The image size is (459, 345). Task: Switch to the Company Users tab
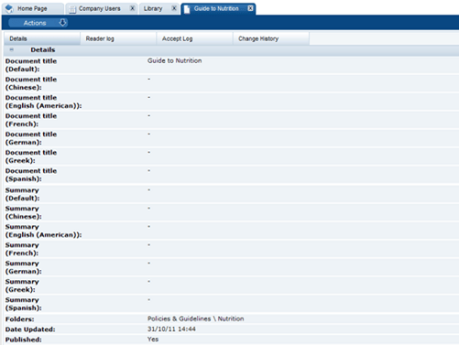click(x=101, y=8)
